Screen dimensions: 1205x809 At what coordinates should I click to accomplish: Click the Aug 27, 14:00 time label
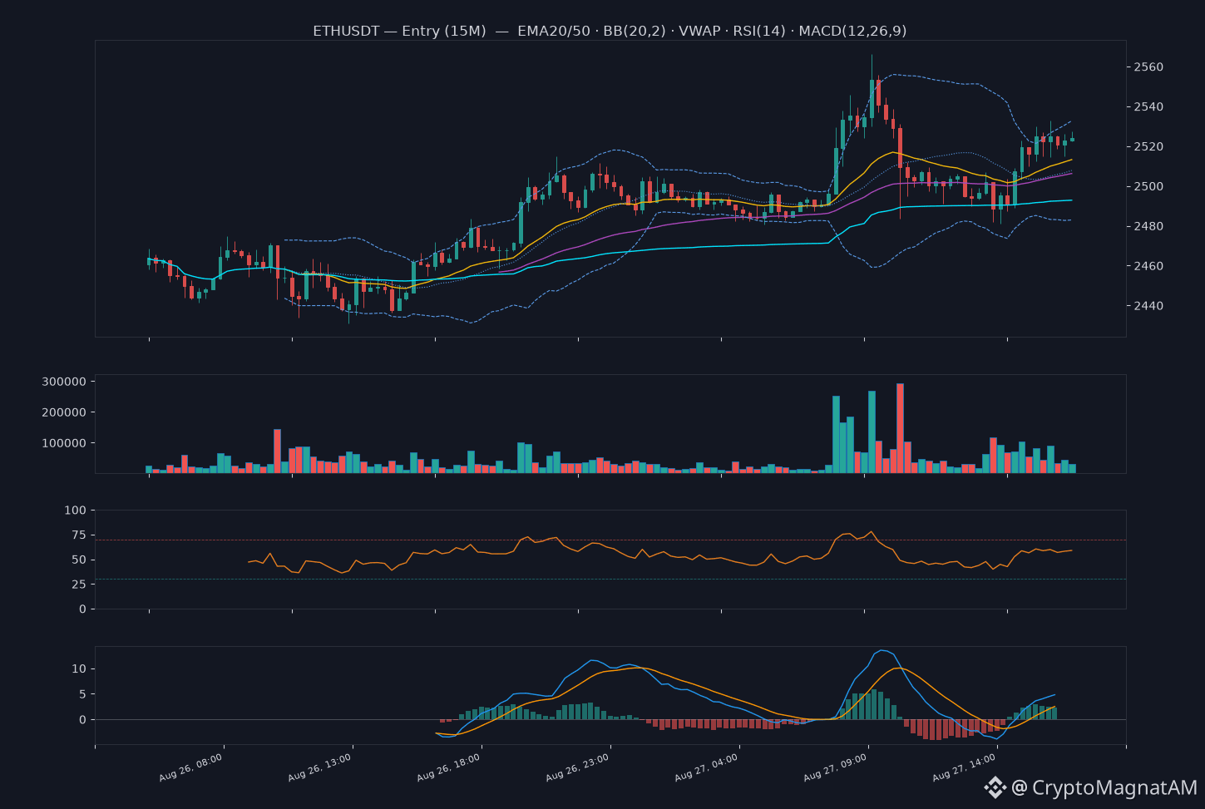[x=964, y=768]
